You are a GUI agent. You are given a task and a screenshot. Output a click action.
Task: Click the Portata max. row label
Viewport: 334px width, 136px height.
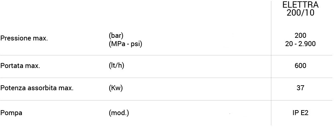[x=20, y=66]
